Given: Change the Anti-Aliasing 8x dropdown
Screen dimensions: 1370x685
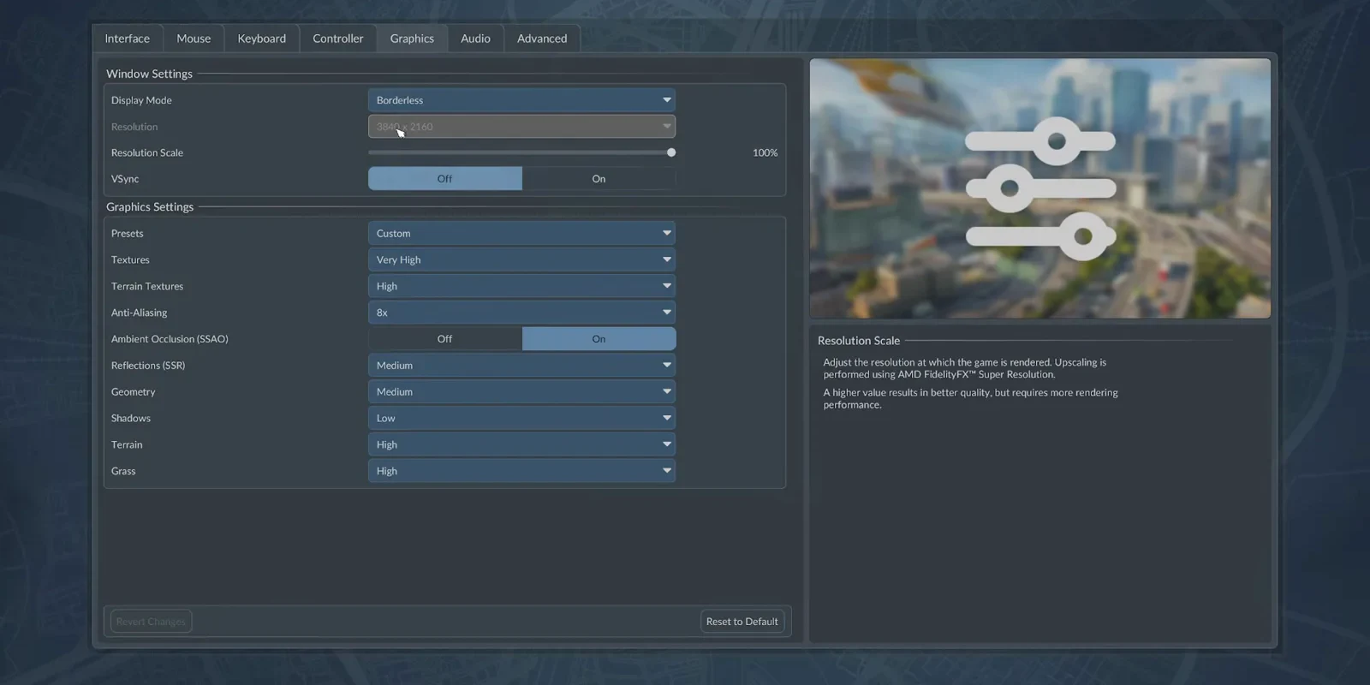Looking at the screenshot, I should coord(521,313).
